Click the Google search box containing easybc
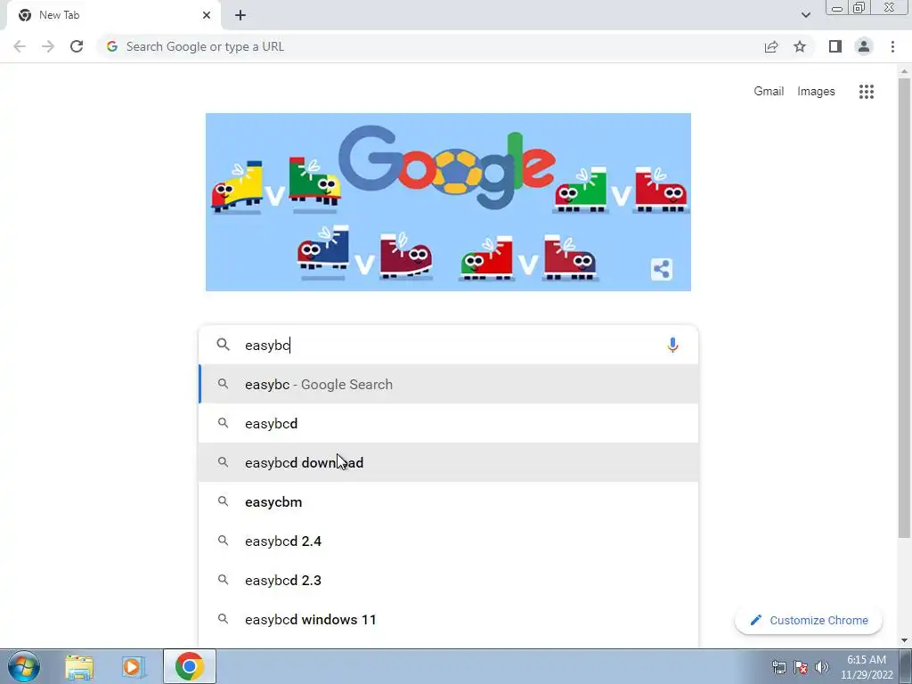This screenshot has width=912, height=684. 448,345
